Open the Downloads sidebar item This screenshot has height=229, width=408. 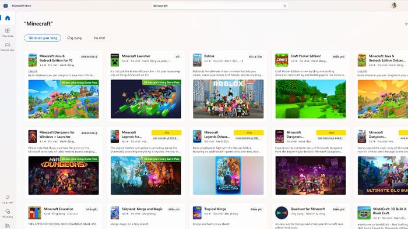click(8, 213)
